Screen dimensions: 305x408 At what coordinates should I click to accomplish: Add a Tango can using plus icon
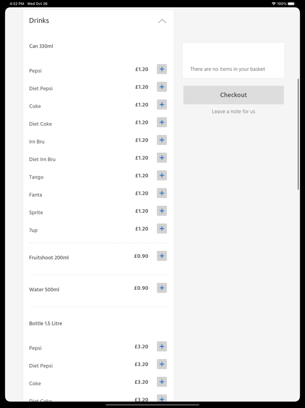coord(162,176)
